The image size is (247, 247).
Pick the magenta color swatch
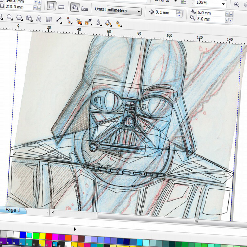55,237
